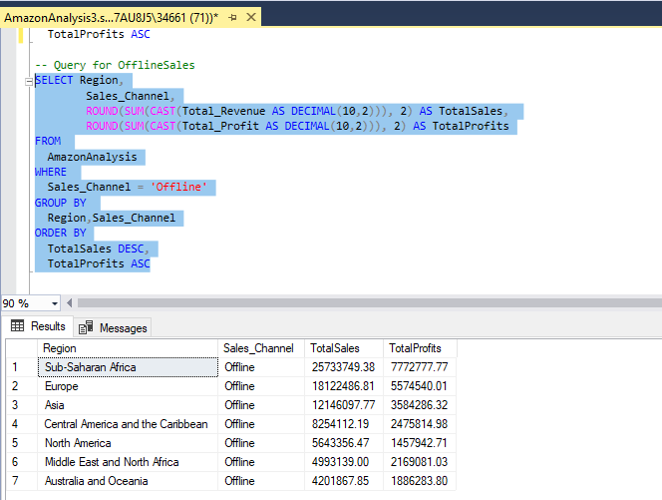This screenshot has width=662, height=500.
Task: Select row header 1 in results
Action: point(22,367)
